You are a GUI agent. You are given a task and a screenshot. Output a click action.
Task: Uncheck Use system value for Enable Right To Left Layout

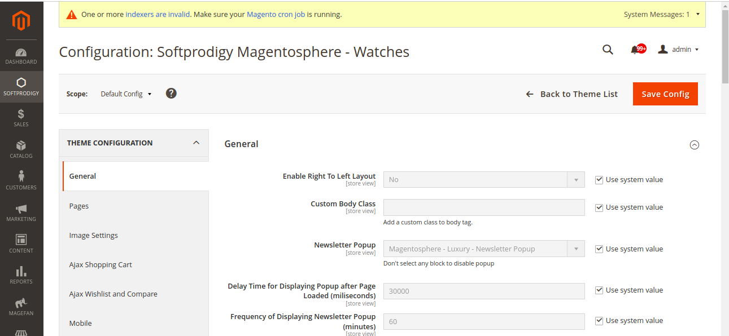(599, 180)
